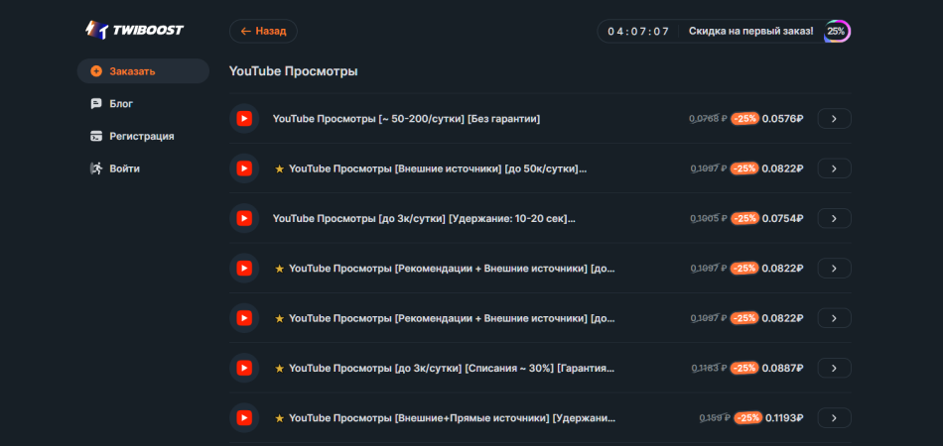Click the -25% badge beside 0.0887₽
This screenshot has width=943, height=446.
coord(744,368)
